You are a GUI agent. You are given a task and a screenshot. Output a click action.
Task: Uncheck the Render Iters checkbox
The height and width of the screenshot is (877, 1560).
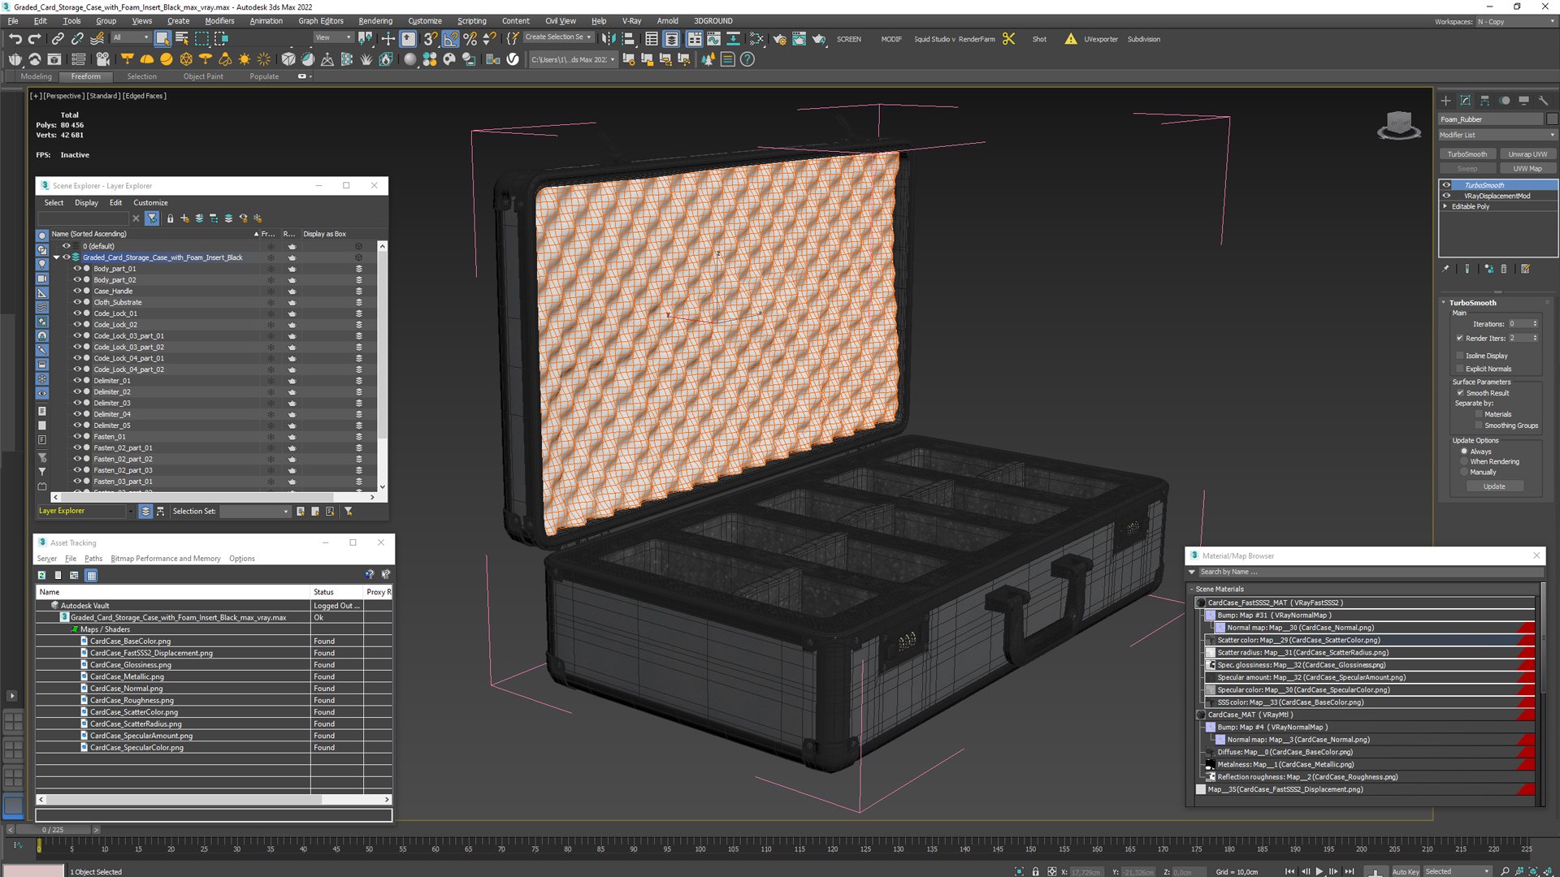(1460, 339)
